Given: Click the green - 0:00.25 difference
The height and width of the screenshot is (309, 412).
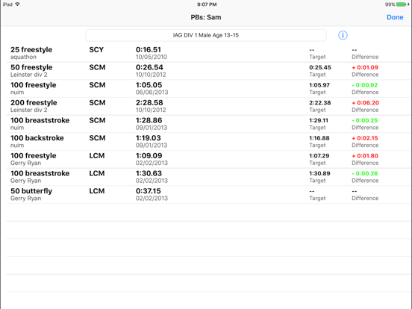Looking at the screenshot, I should tap(365, 120).
